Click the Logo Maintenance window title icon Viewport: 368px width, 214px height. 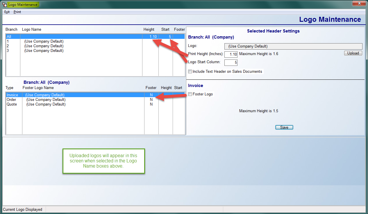point(5,5)
